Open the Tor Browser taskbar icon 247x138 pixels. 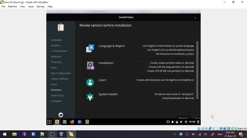coord(24,134)
